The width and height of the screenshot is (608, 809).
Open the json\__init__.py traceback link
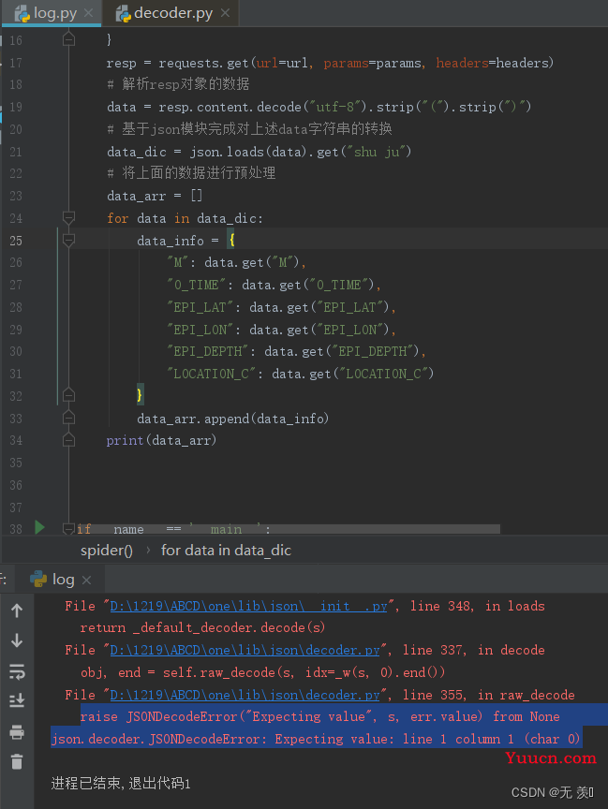click(x=249, y=606)
